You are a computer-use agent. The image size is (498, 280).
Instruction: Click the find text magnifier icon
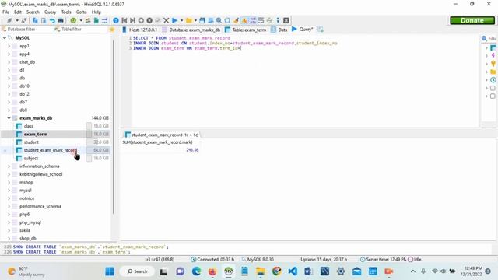pos(219,20)
